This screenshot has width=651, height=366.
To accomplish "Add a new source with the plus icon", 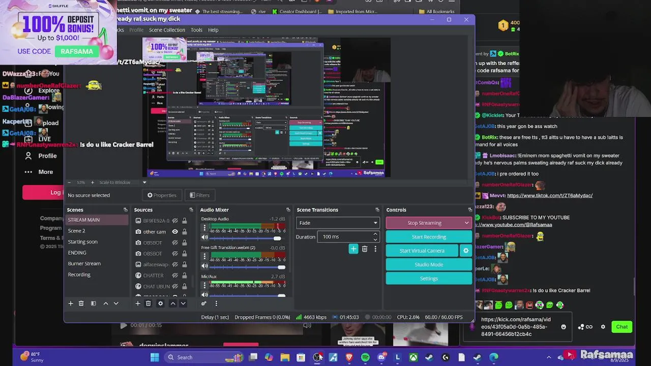I will tap(137, 303).
